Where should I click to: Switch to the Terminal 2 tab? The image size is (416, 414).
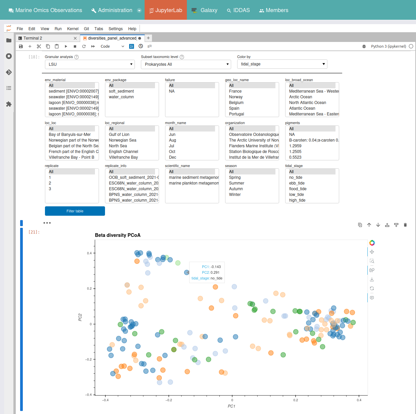point(33,38)
